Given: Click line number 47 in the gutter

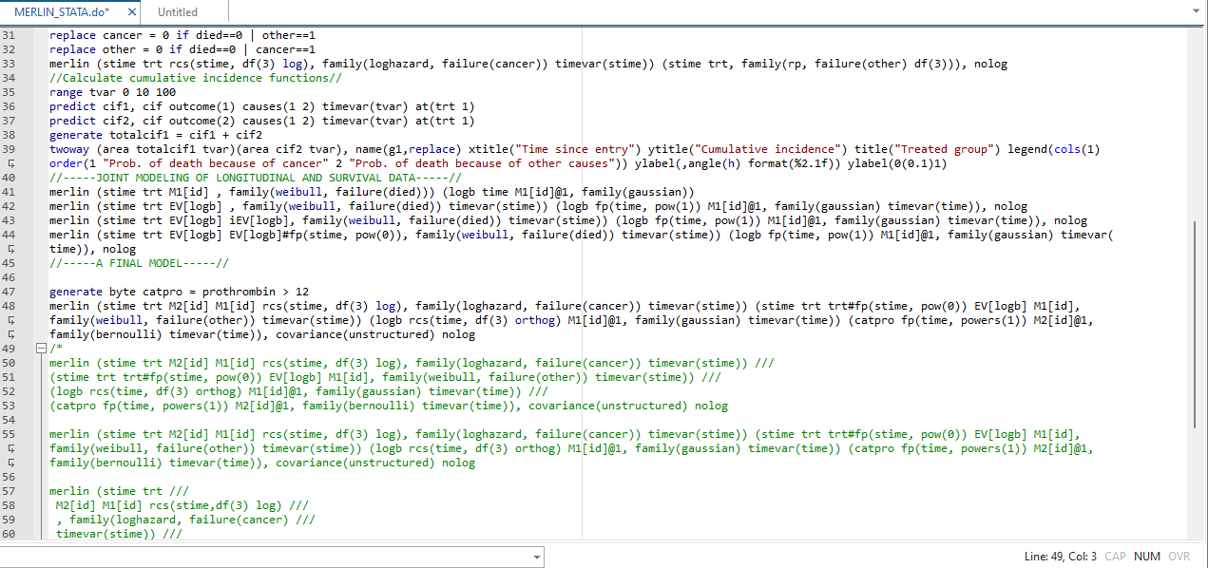Looking at the screenshot, I should pos(10,292).
